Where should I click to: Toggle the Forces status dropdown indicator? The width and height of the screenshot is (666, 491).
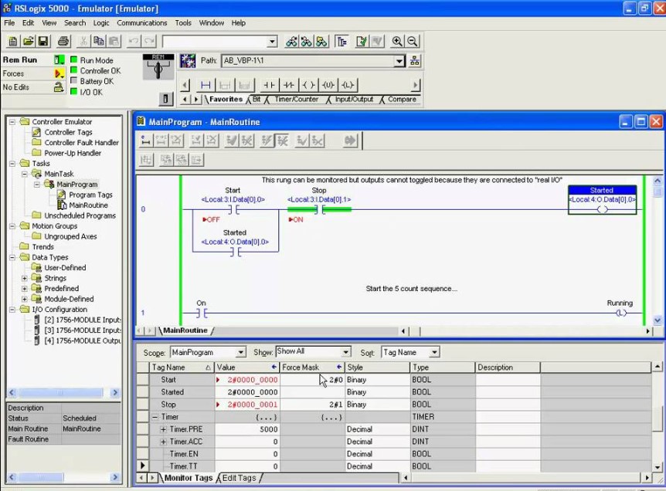click(x=59, y=74)
